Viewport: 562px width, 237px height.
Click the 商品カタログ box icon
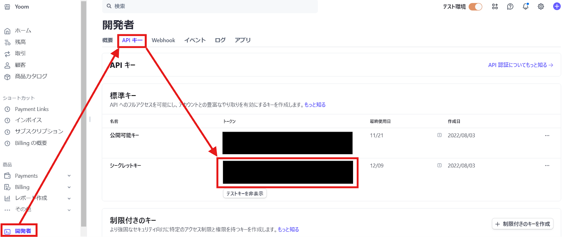point(7,77)
